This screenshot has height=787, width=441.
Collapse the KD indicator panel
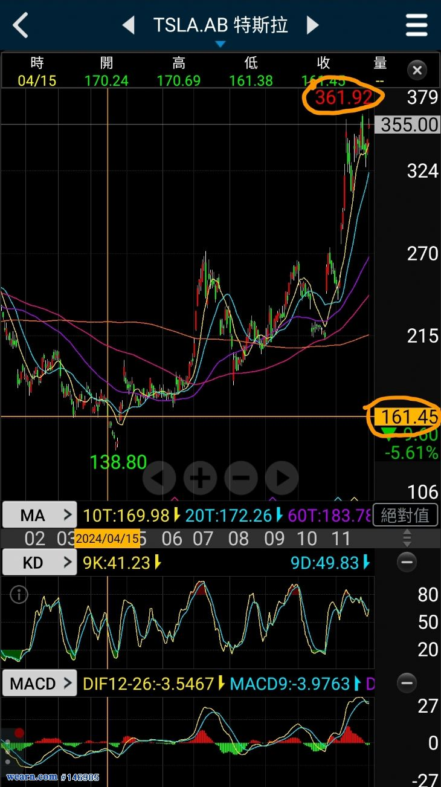[x=407, y=563]
